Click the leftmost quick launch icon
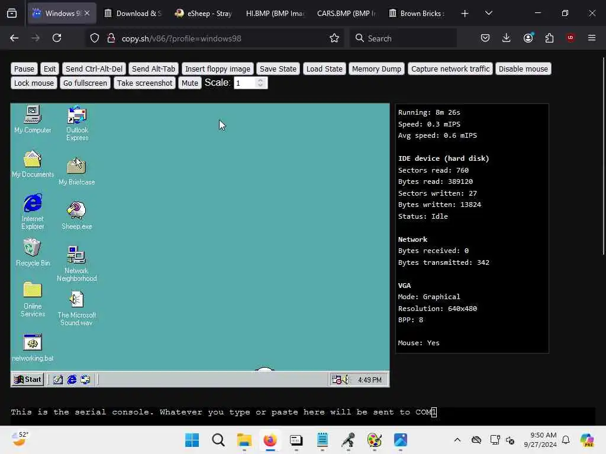This screenshot has width=606, height=454. click(58, 380)
